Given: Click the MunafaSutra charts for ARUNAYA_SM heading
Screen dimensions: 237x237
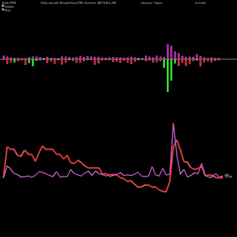Looking at the screenshot, I should point(78,3).
